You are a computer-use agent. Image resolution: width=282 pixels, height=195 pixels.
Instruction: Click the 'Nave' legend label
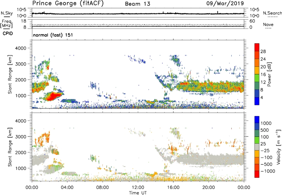(268, 24)
